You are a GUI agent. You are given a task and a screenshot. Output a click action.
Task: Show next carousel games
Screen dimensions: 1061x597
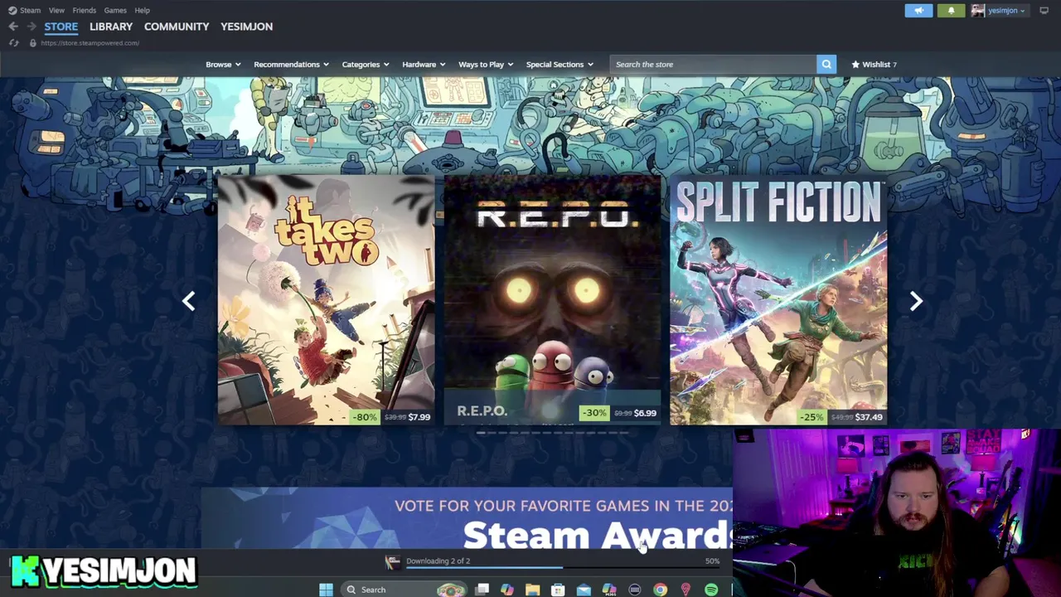915,301
